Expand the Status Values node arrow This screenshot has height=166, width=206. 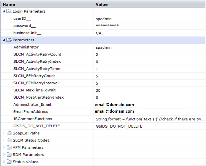point(4,162)
